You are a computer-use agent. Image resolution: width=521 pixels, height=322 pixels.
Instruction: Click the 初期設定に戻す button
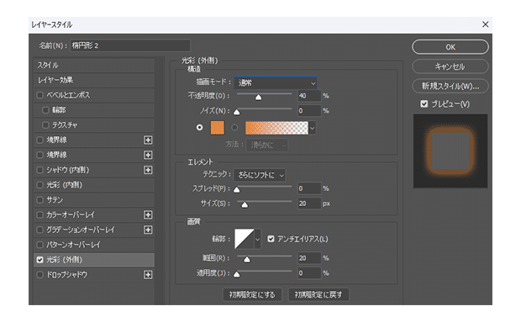tap(318, 294)
